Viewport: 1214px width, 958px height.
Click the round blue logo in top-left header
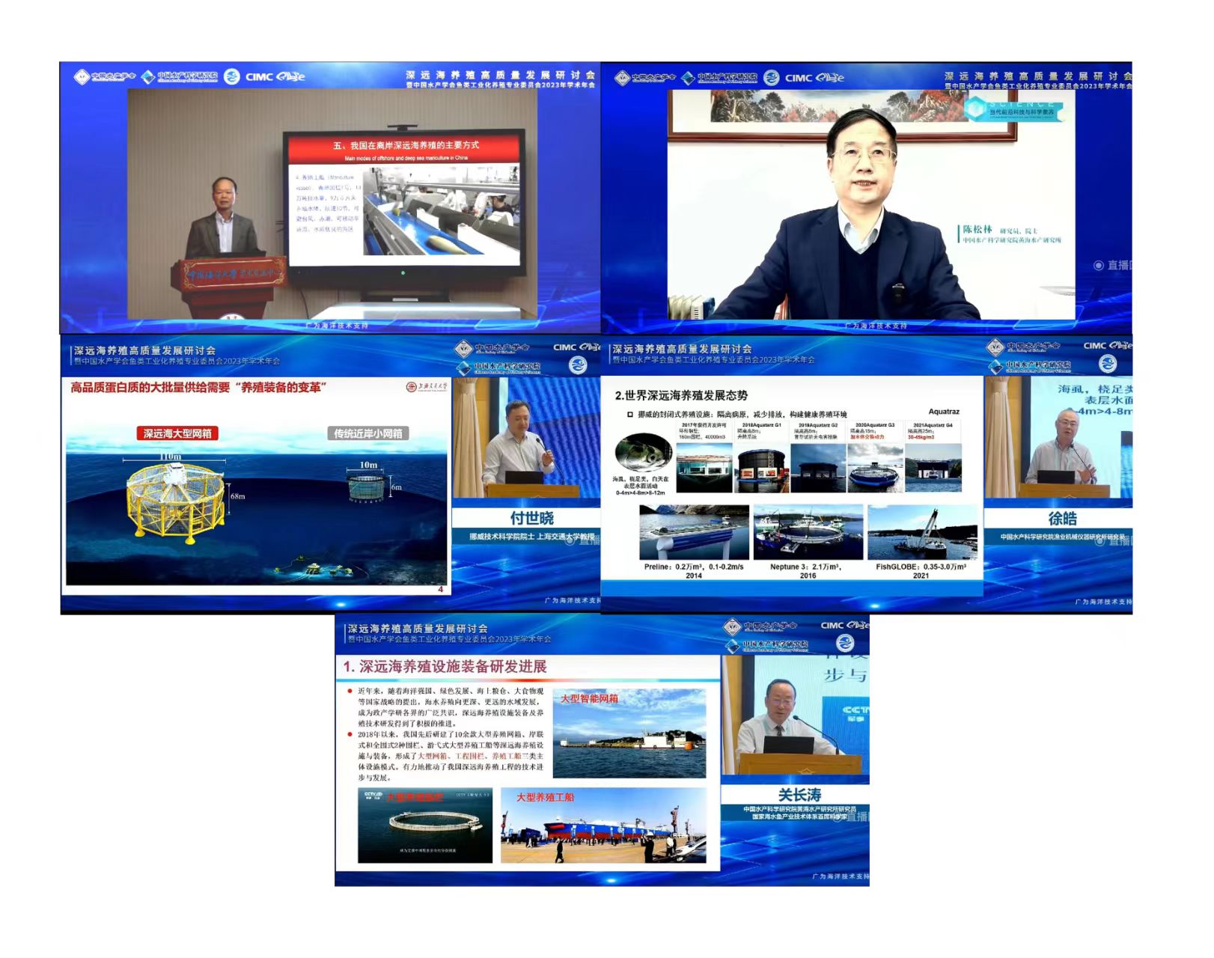tap(232, 76)
